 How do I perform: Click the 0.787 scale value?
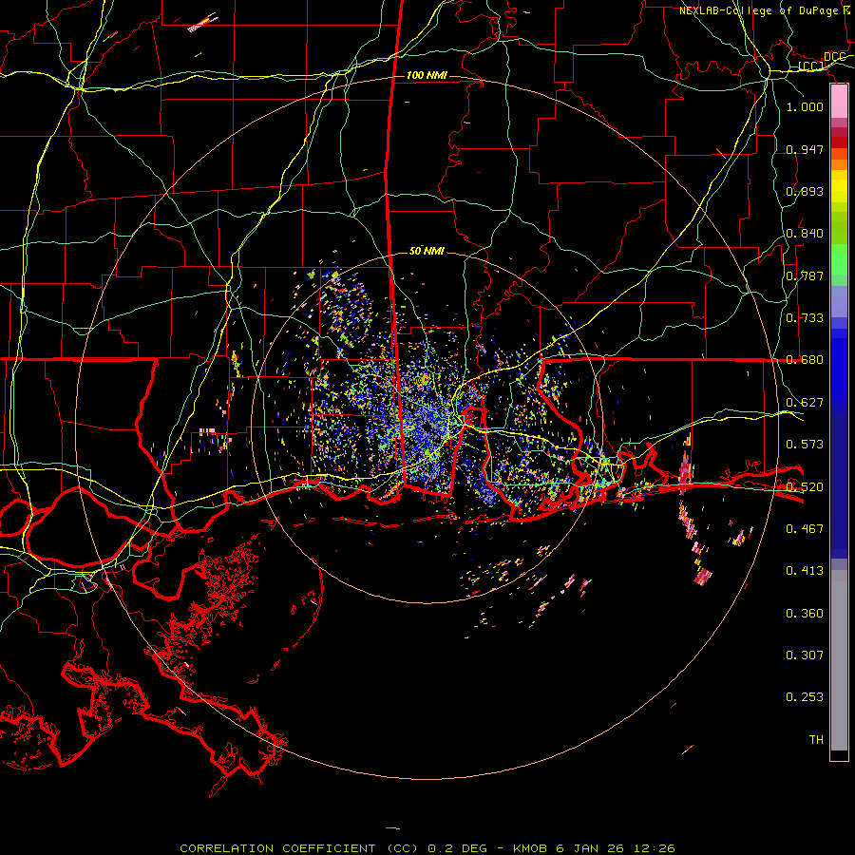click(x=805, y=275)
